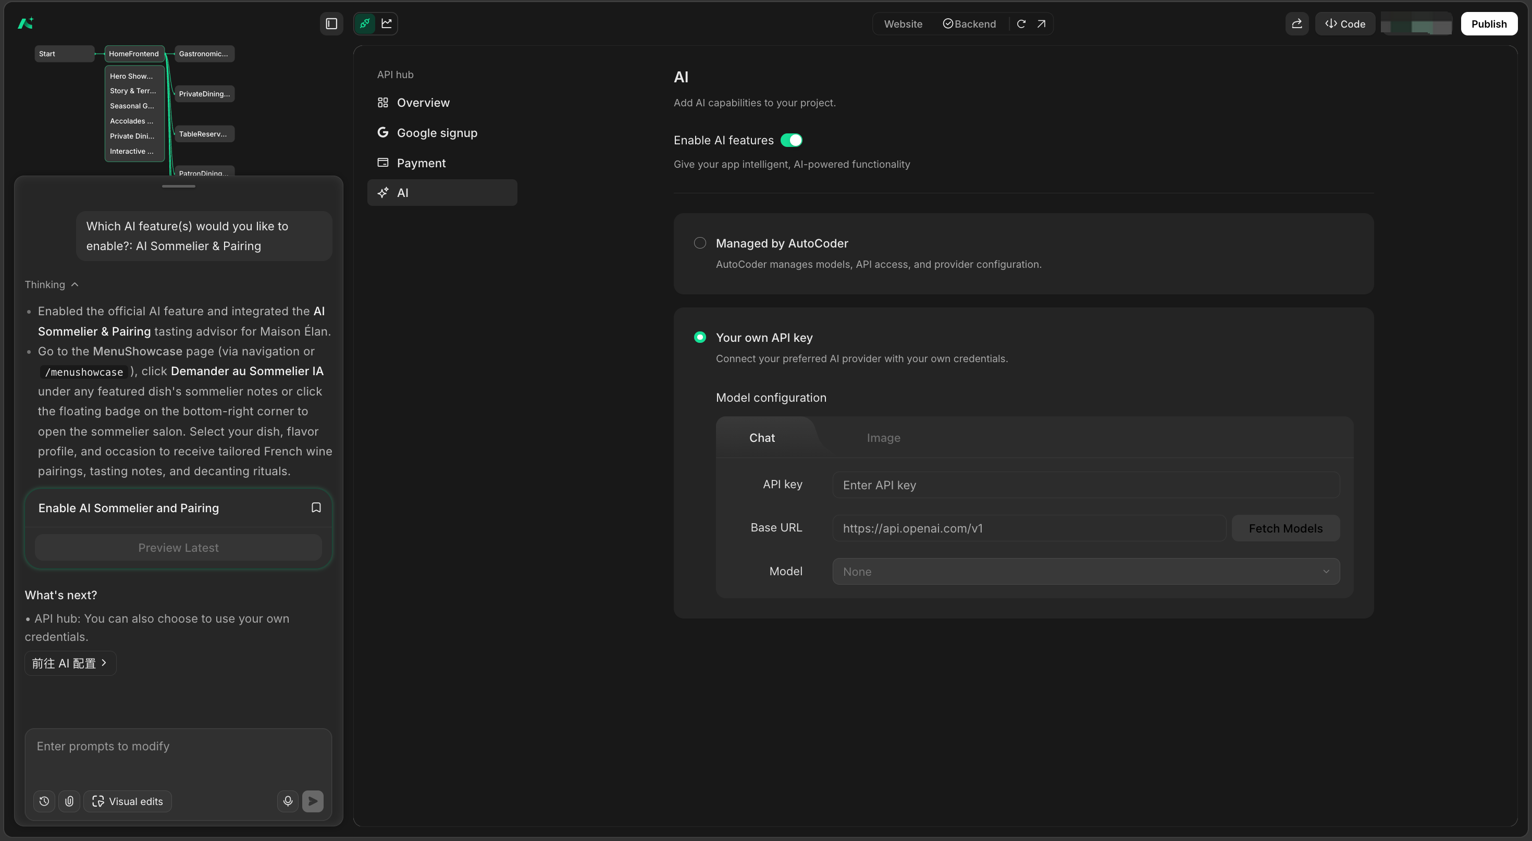Toggle Enable AI features switch
Screen dimensions: 1532x841
(x=792, y=140)
